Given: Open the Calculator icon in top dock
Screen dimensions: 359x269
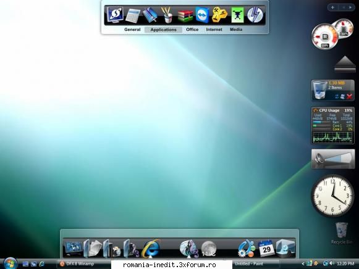Looking at the screenshot, I should point(133,15).
